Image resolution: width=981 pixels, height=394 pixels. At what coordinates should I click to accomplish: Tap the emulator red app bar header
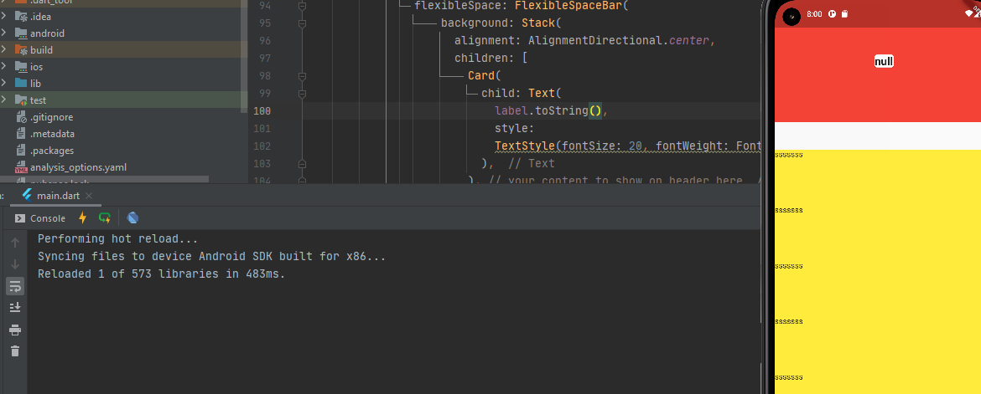pyautogui.click(x=878, y=75)
